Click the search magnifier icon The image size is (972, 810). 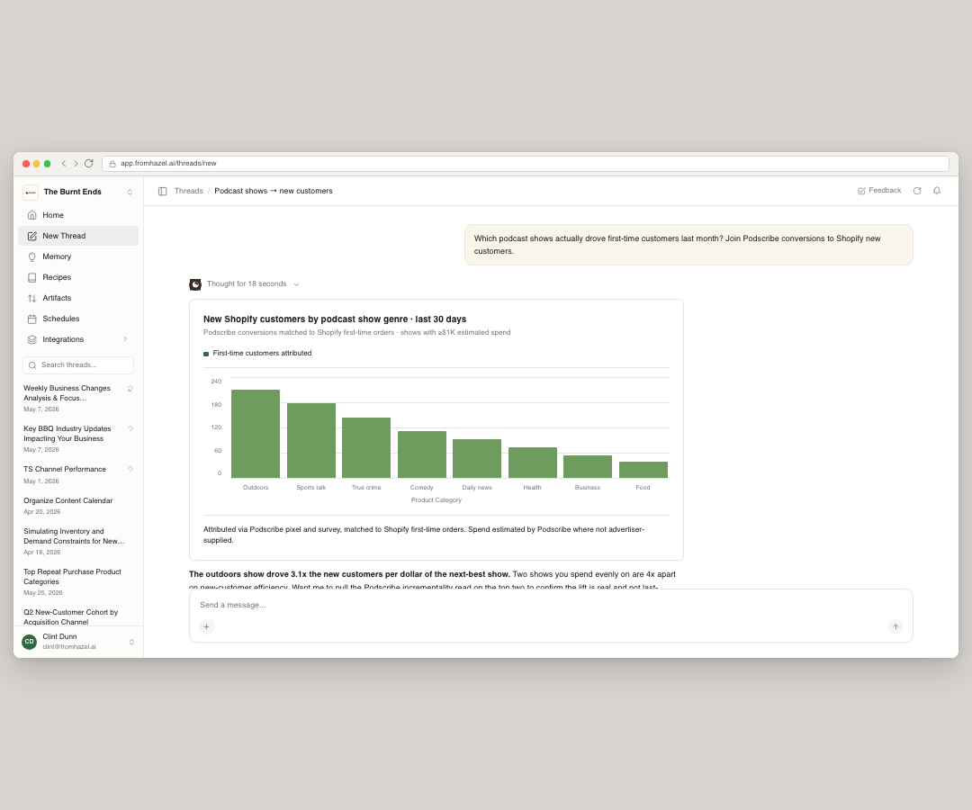32,365
